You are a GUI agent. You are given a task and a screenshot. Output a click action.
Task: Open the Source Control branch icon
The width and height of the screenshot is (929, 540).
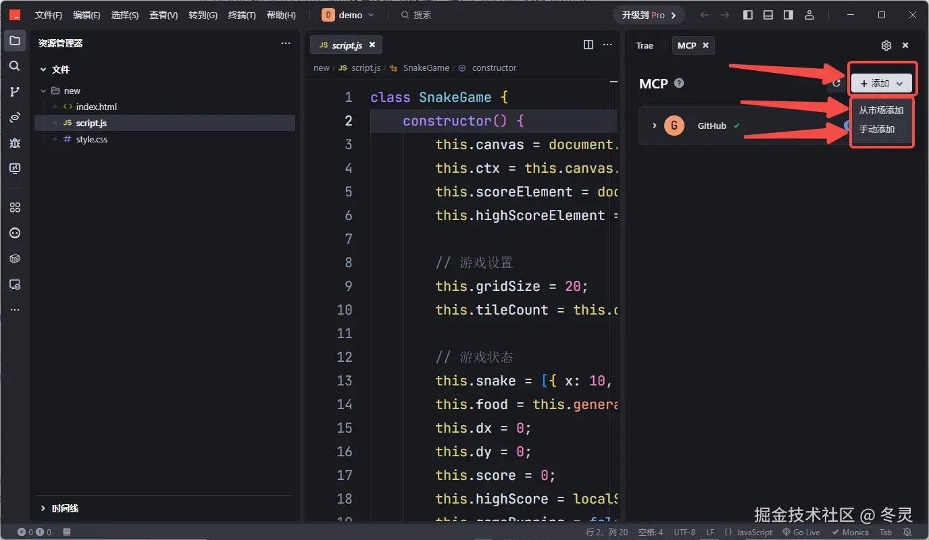(15, 92)
